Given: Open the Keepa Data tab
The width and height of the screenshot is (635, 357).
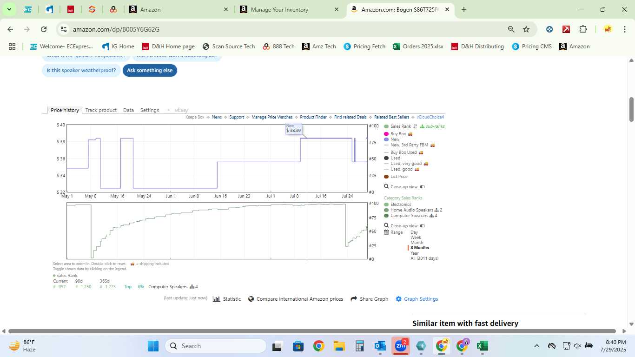Looking at the screenshot, I should (128, 110).
